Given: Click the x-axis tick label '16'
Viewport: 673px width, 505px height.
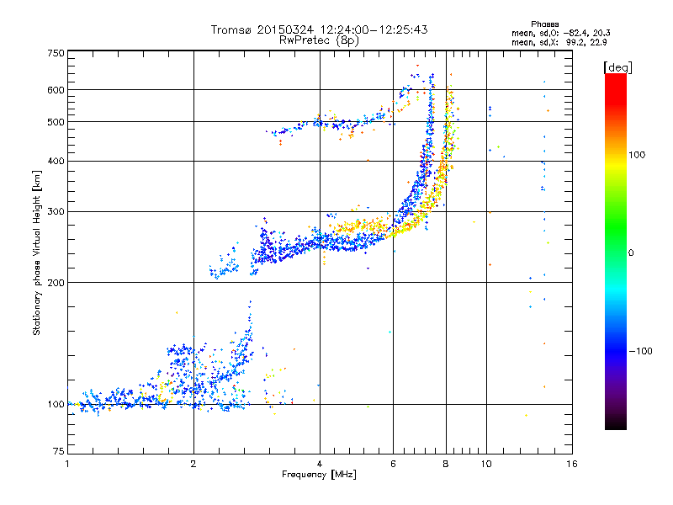Looking at the screenshot, I should [572, 464].
